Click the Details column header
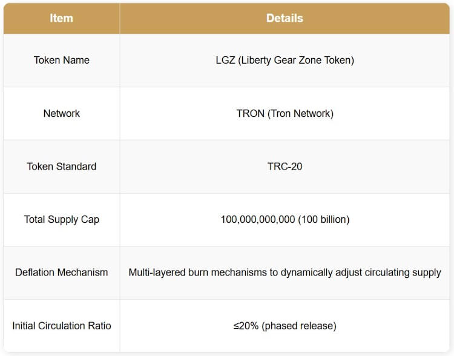This screenshot has height=356, width=454. (285, 18)
